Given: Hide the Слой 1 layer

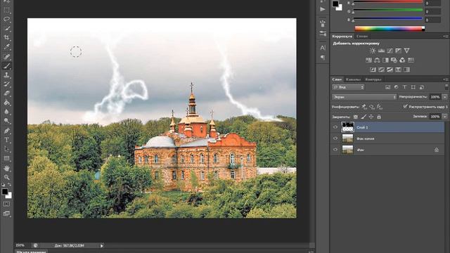Looking at the screenshot, I should click(335, 127).
